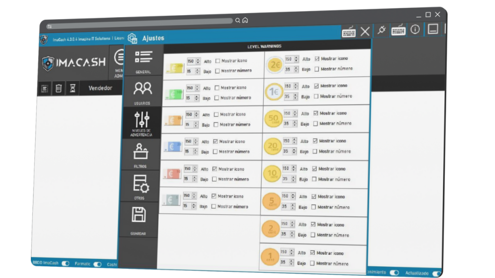Enable Mostrar icono for 2€ coin
The height and width of the screenshot is (278, 495).
[x=317, y=59]
